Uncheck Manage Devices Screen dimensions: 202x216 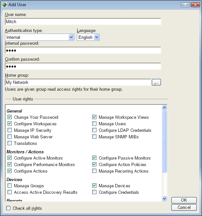click(94, 186)
